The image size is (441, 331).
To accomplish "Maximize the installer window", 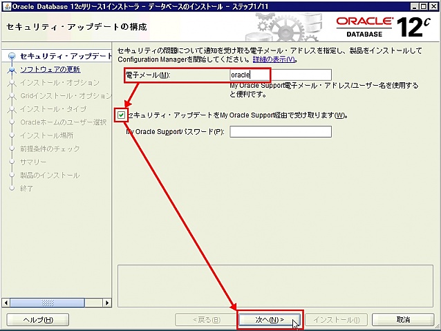I will pyautogui.click(x=424, y=6).
